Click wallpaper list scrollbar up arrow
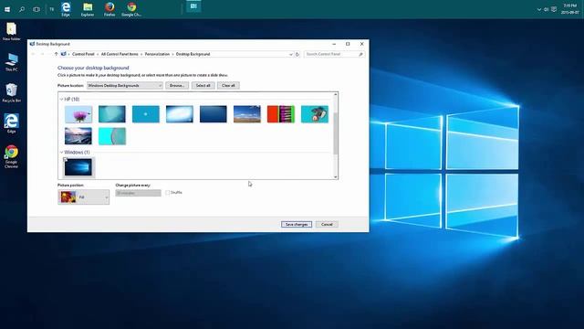 [x=335, y=95]
